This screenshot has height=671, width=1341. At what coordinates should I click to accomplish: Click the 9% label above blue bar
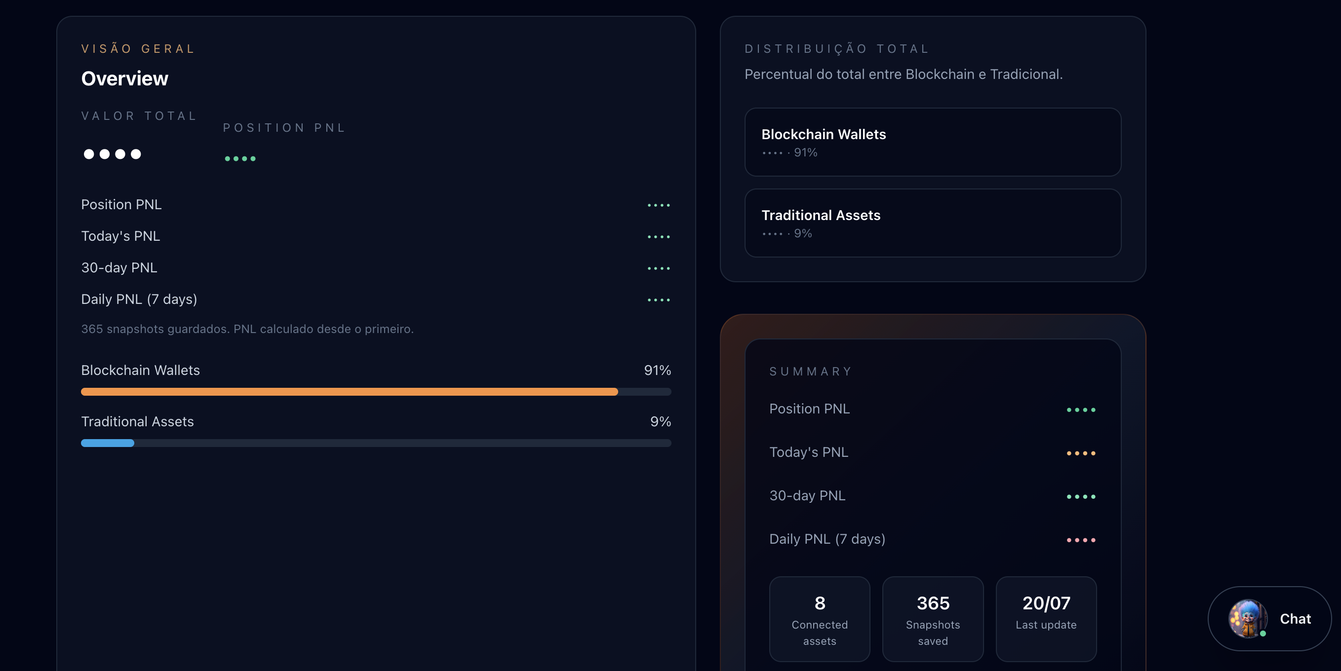(x=661, y=422)
